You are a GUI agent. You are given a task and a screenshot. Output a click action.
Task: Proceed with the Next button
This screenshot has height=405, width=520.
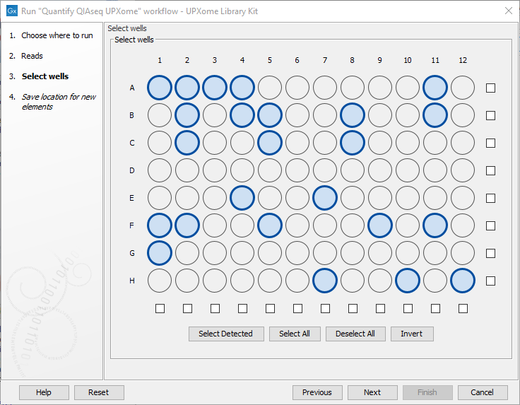[372, 392]
